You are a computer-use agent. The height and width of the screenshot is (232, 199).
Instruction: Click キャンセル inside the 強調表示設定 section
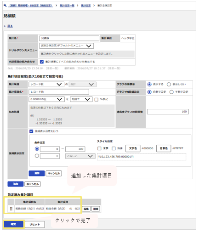[x=54, y=173]
